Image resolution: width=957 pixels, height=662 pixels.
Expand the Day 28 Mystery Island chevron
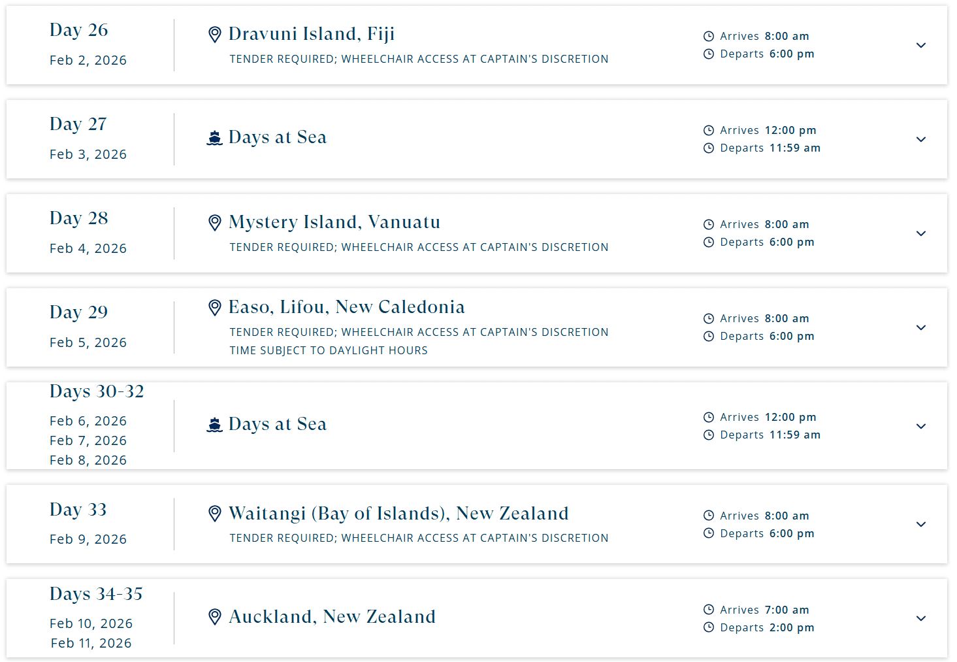921,233
